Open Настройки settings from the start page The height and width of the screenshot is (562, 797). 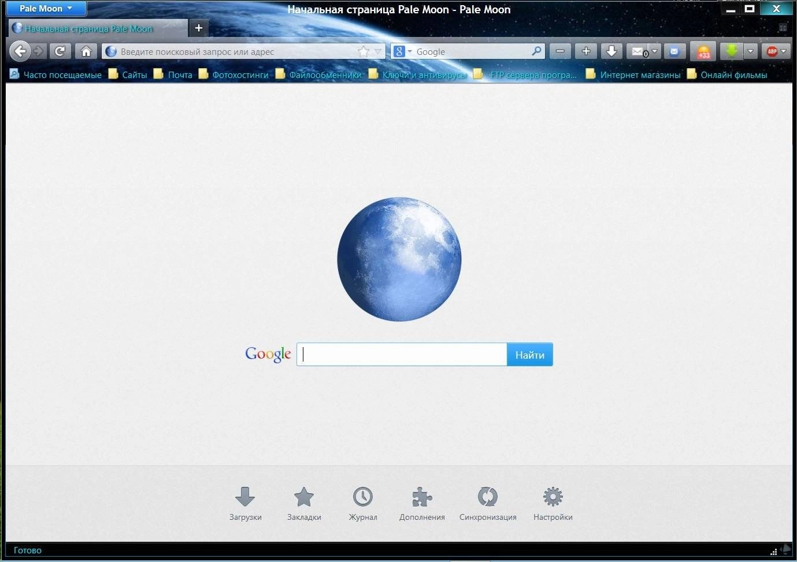point(553,504)
